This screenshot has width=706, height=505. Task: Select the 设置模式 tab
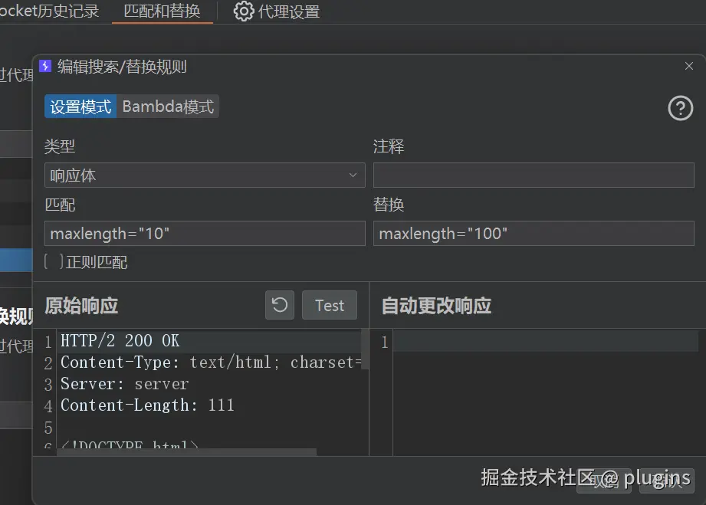coord(80,107)
